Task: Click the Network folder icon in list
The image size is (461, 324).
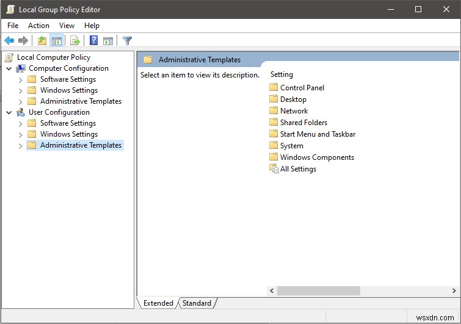Action: coord(274,110)
